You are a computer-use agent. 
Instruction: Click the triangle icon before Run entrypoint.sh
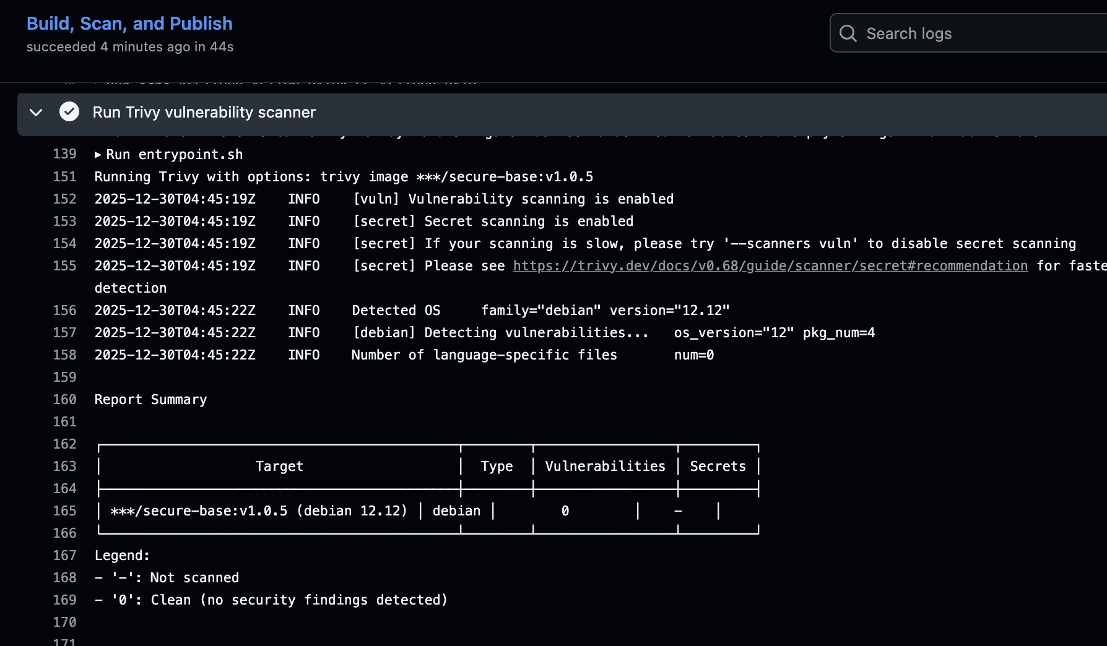[98, 155]
